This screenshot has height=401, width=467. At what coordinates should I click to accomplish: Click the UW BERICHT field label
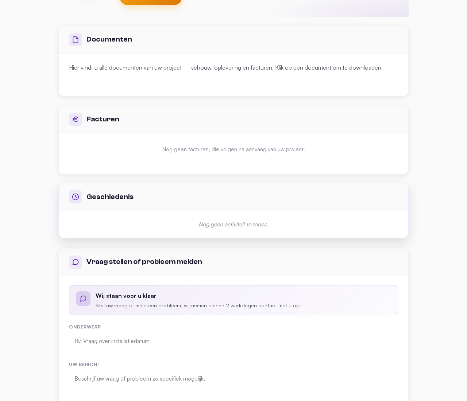pos(85,365)
